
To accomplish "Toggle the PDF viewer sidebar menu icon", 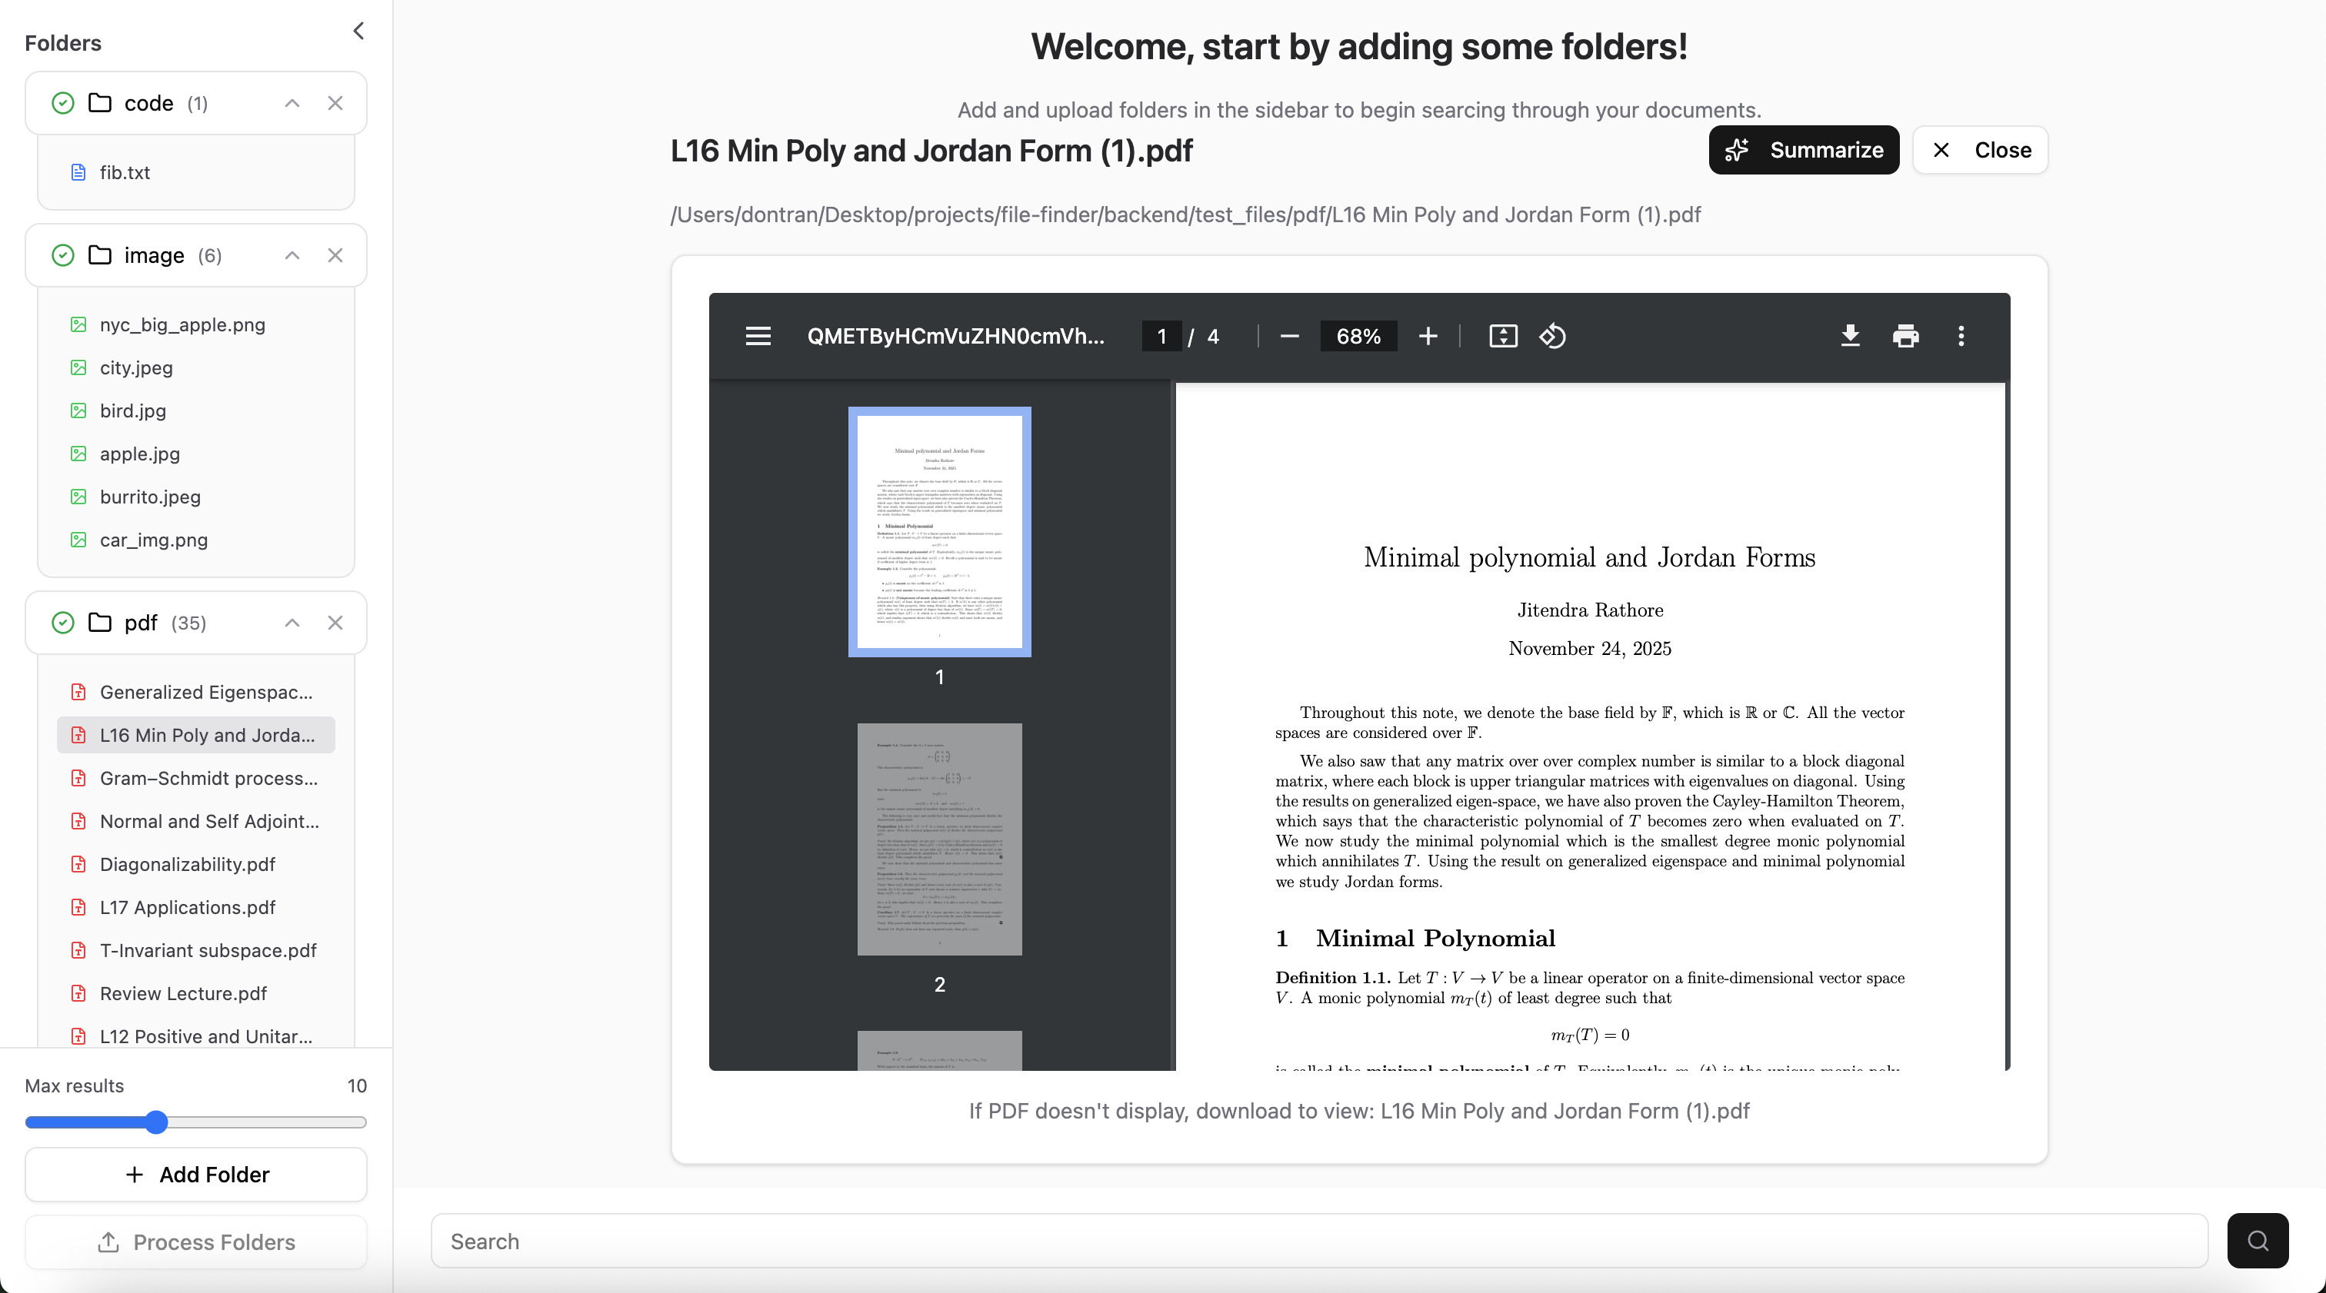I will pos(758,337).
